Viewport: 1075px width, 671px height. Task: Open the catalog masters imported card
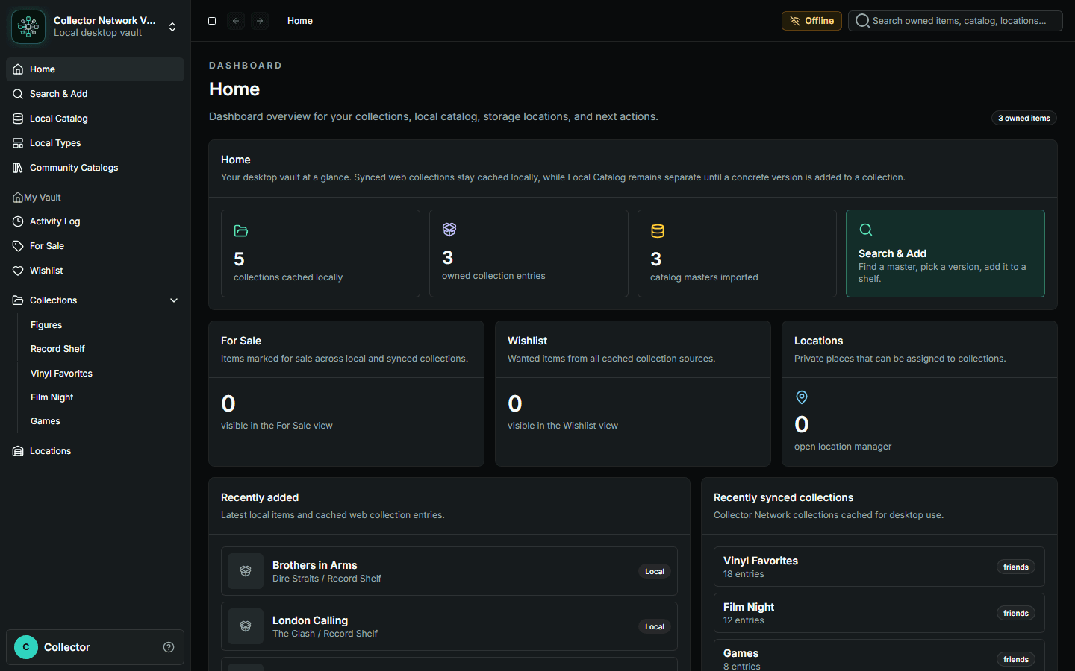click(x=737, y=253)
